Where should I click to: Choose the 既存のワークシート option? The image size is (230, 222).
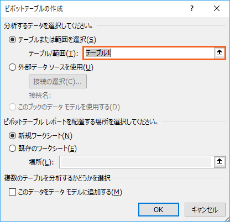coord(12,148)
